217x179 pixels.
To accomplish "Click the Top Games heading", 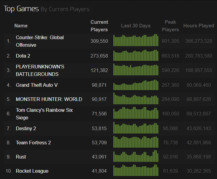I will tap(21, 9).
